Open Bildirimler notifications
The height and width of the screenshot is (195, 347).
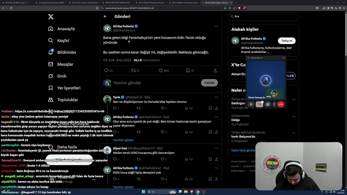point(62,52)
